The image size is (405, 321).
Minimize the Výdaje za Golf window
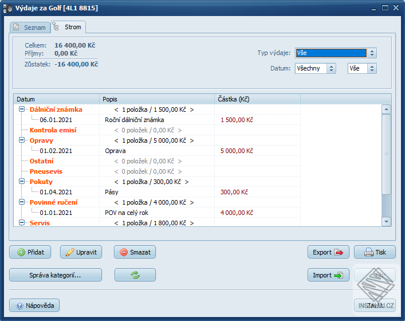point(373,9)
